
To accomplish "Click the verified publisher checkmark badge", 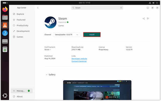I will 68,22.
